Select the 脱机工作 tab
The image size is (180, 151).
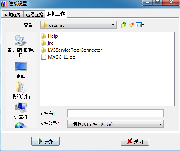[x=56, y=14]
